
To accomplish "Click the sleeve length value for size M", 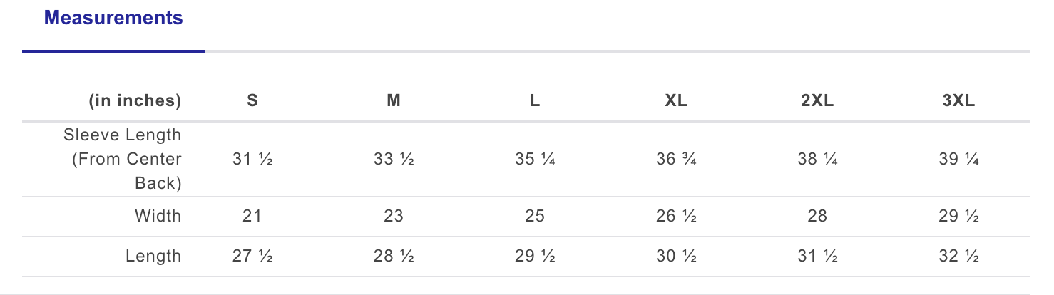I will coord(393,159).
